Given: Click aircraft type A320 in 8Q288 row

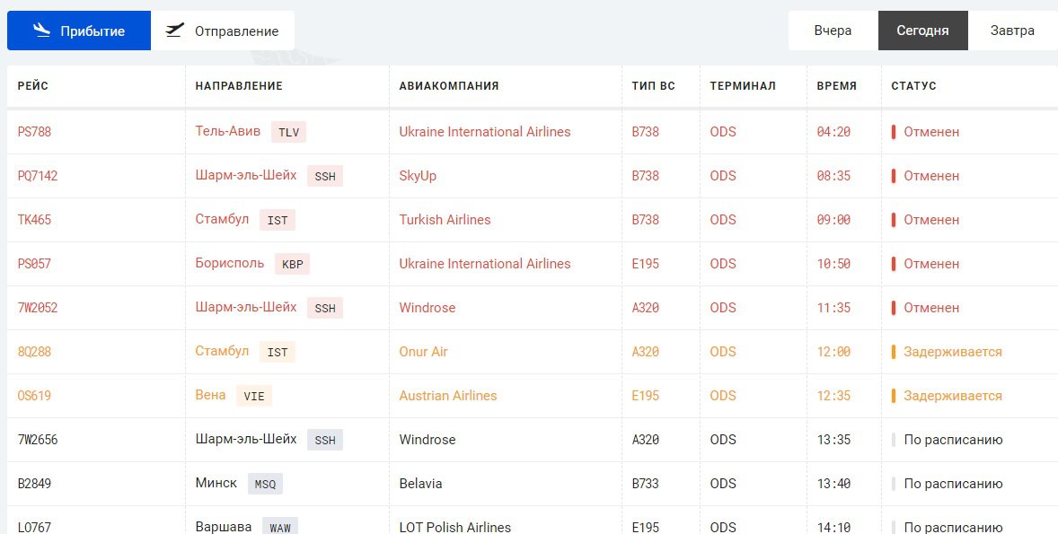Looking at the screenshot, I should [x=645, y=352].
